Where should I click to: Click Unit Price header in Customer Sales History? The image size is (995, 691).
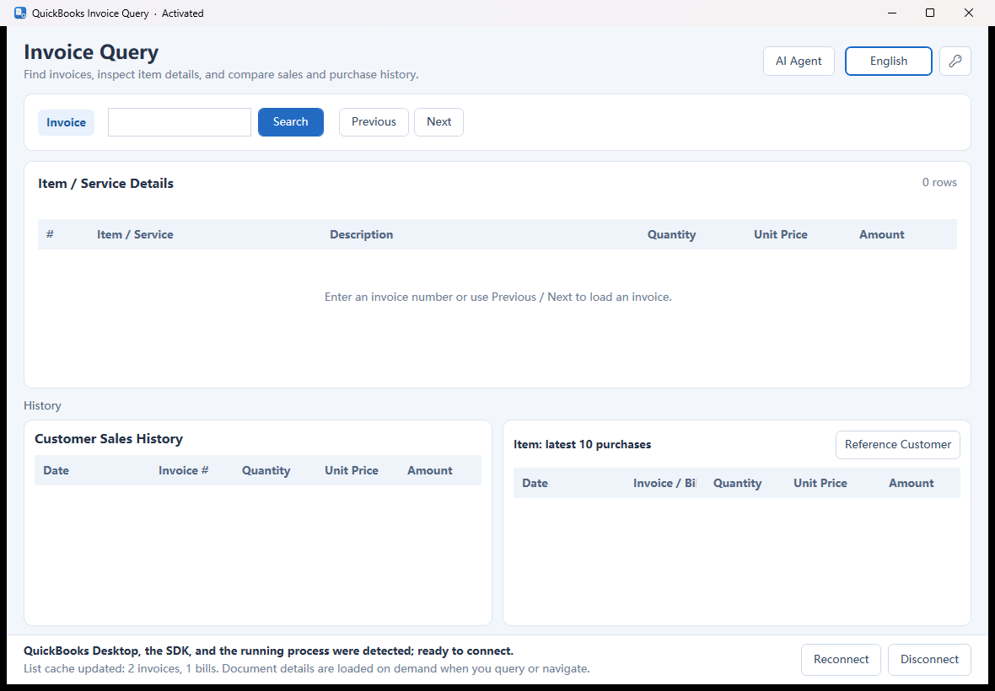[x=352, y=470]
